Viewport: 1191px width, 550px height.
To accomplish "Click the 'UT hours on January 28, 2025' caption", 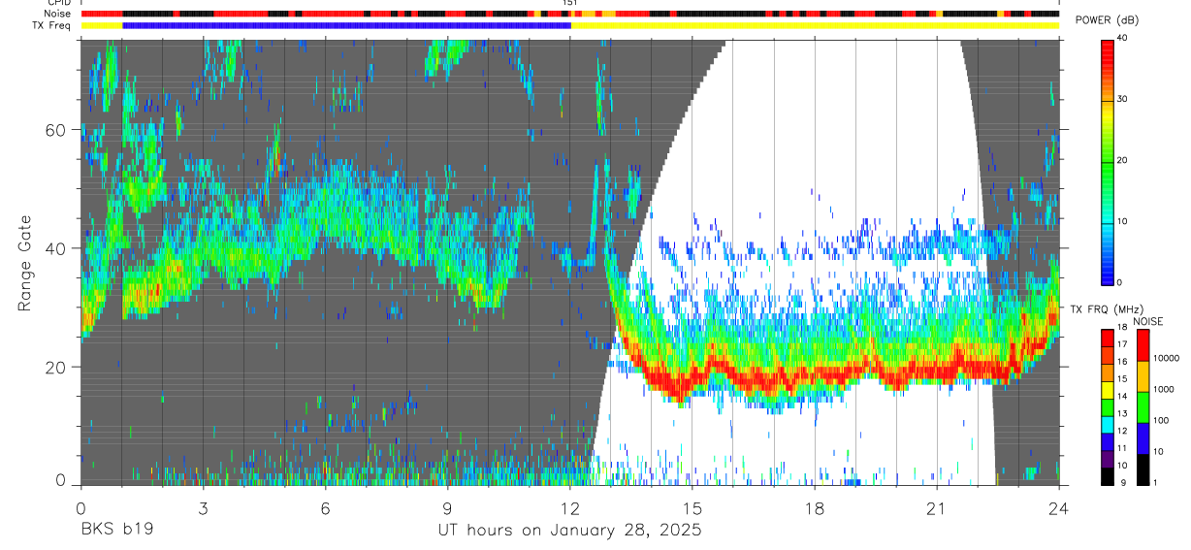I will 568,531.
